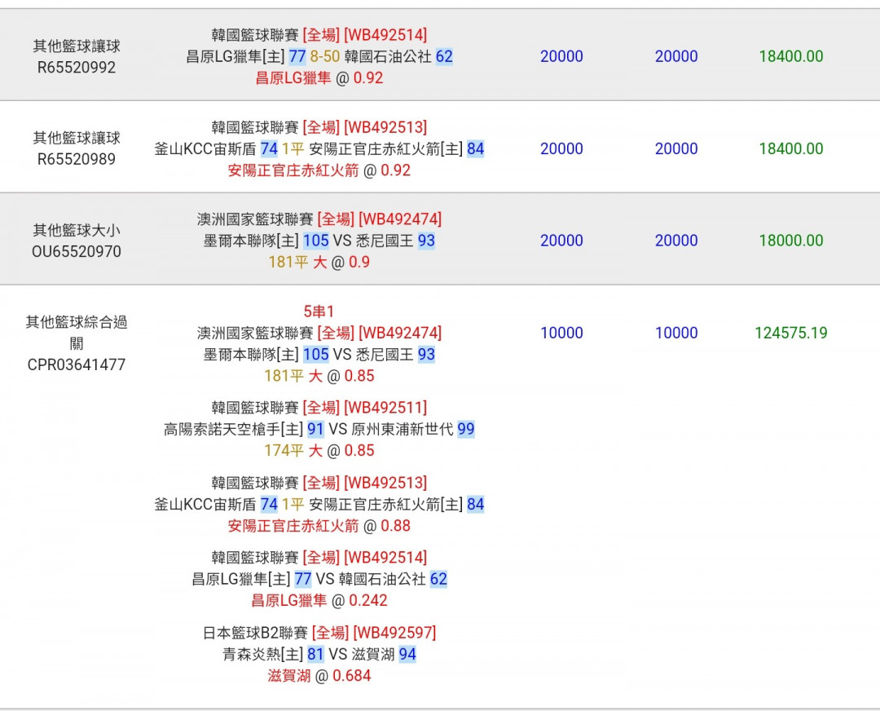Click league line WB492474 inside the 5串1 parlay

click(x=319, y=333)
